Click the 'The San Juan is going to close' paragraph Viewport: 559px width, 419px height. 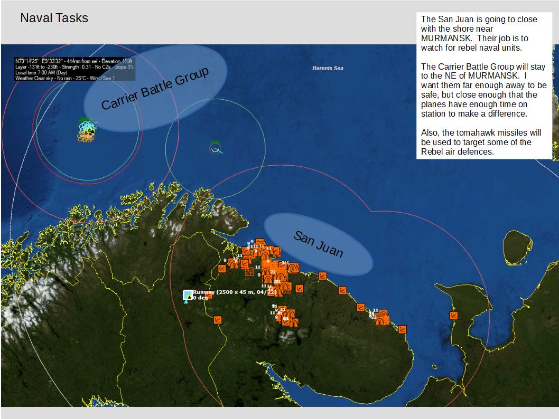click(x=479, y=33)
